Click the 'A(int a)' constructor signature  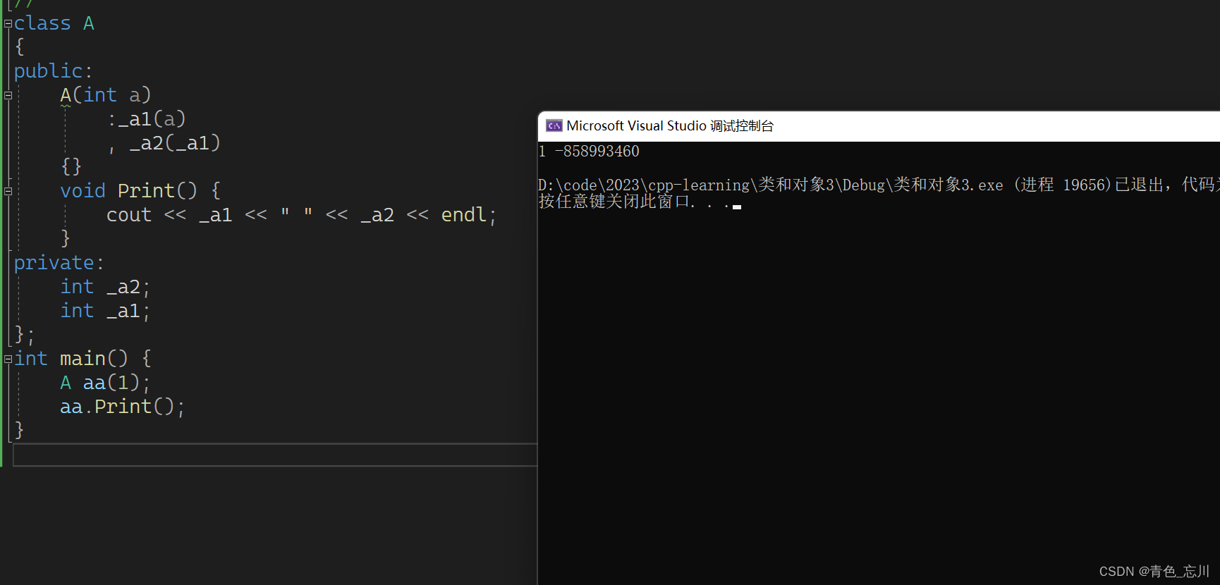[x=106, y=95]
